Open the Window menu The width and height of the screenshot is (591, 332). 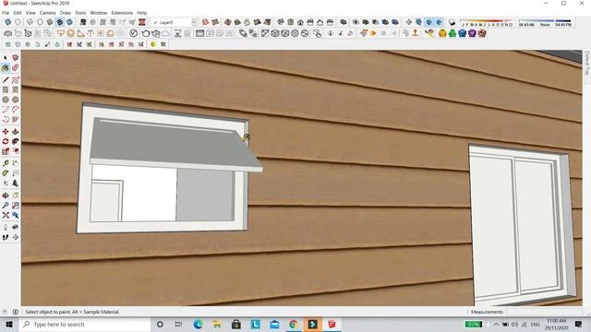[x=99, y=13]
